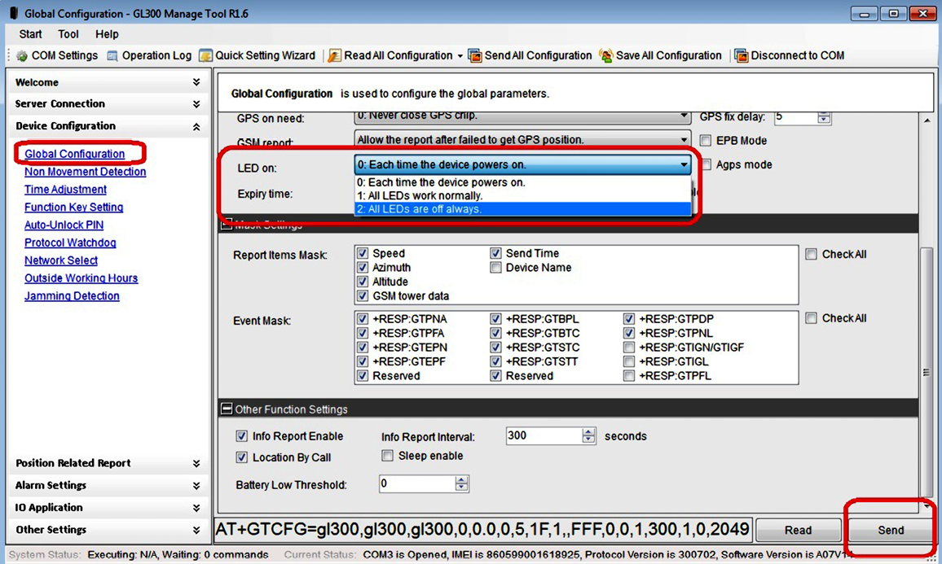
Task: Open the Tool menu
Action: point(68,34)
